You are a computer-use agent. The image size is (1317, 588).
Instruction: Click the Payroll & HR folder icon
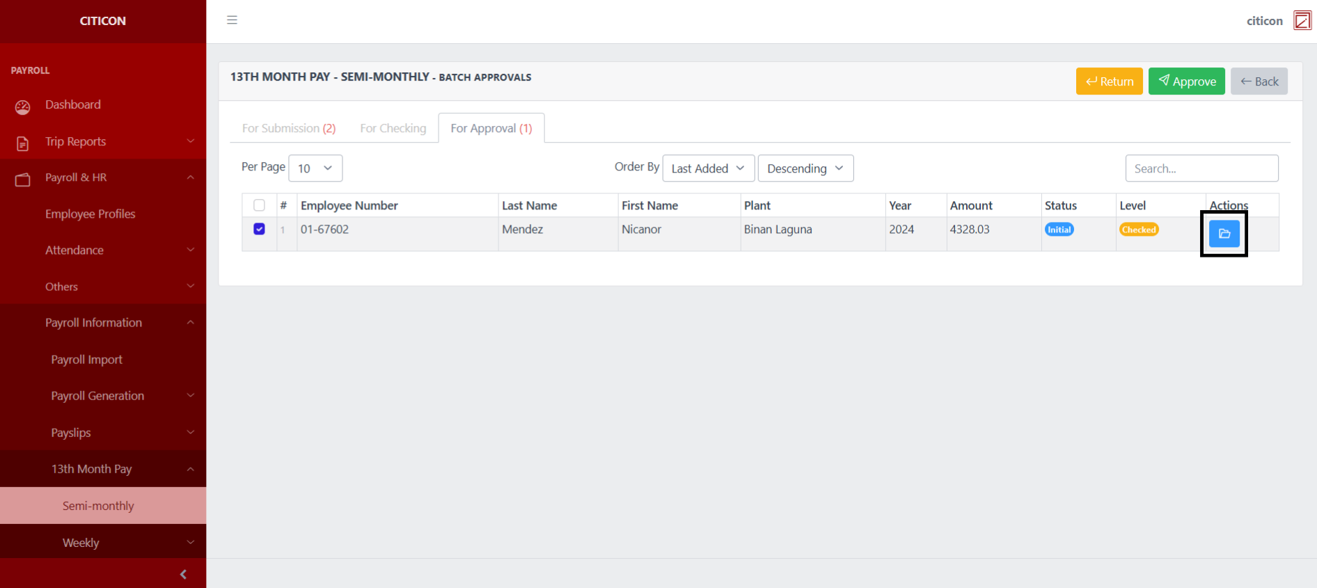[x=23, y=180]
